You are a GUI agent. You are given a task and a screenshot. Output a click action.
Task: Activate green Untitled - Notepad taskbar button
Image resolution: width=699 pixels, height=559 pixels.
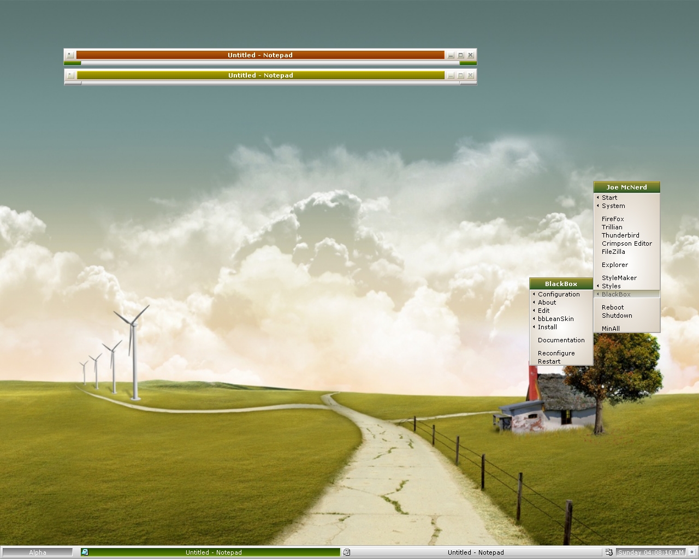pyautogui.click(x=210, y=552)
